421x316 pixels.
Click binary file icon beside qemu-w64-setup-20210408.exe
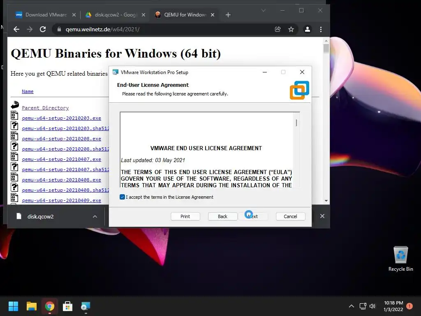(14, 177)
